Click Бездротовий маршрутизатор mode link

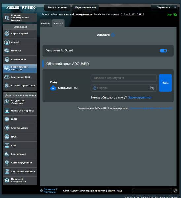point(76,14)
